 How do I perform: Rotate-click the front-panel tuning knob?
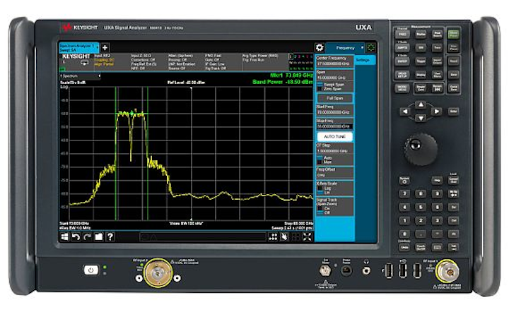(421, 149)
